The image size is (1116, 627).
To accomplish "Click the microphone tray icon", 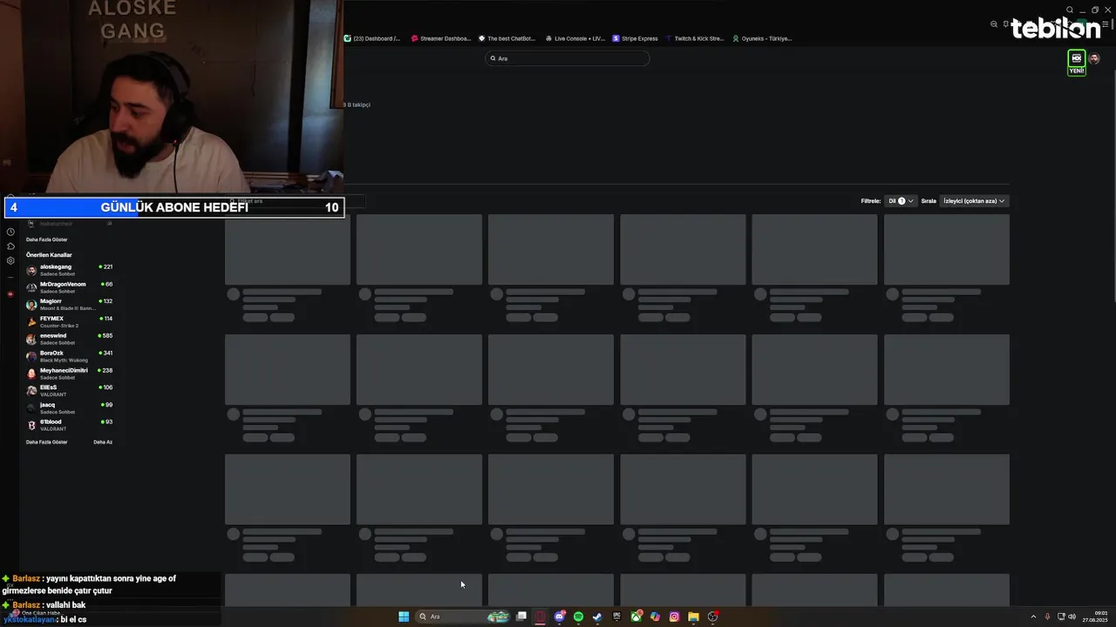I will tap(1047, 617).
